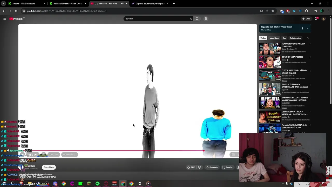The height and width of the screenshot is (187, 332).
Task: Open a new browser tab
Action: (174, 4)
